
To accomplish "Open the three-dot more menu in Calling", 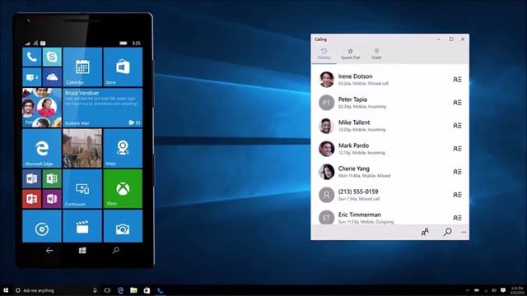I will (x=464, y=232).
